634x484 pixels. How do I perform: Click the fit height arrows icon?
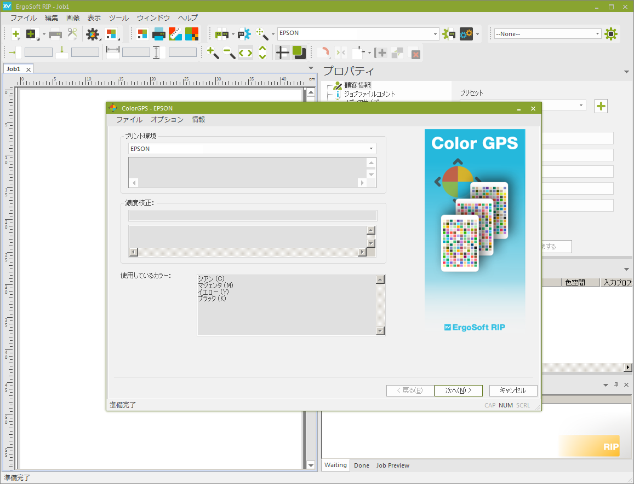click(262, 53)
